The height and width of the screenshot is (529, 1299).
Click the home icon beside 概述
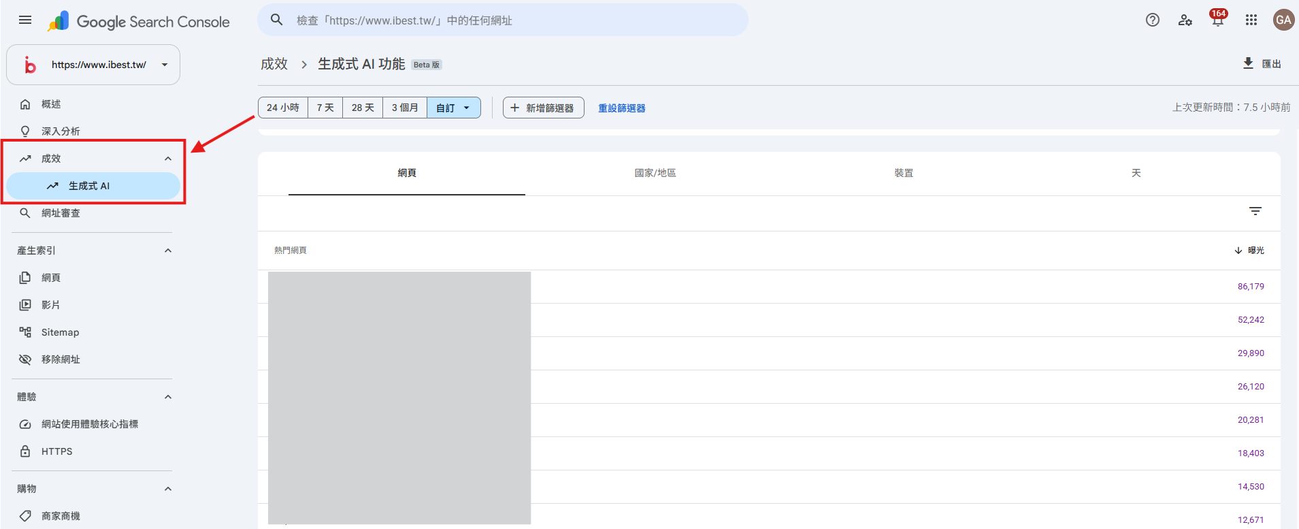tap(25, 104)
